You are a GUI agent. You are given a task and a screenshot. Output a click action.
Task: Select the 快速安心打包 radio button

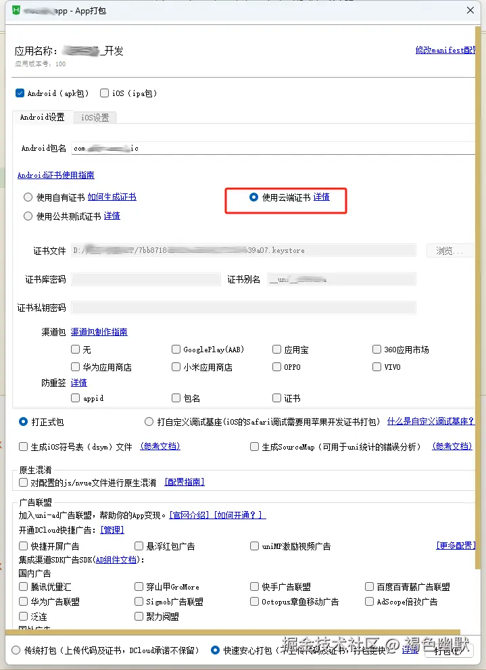pyautogui.click(x=216, y=650)
